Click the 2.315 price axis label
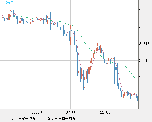 click(144, 44)
